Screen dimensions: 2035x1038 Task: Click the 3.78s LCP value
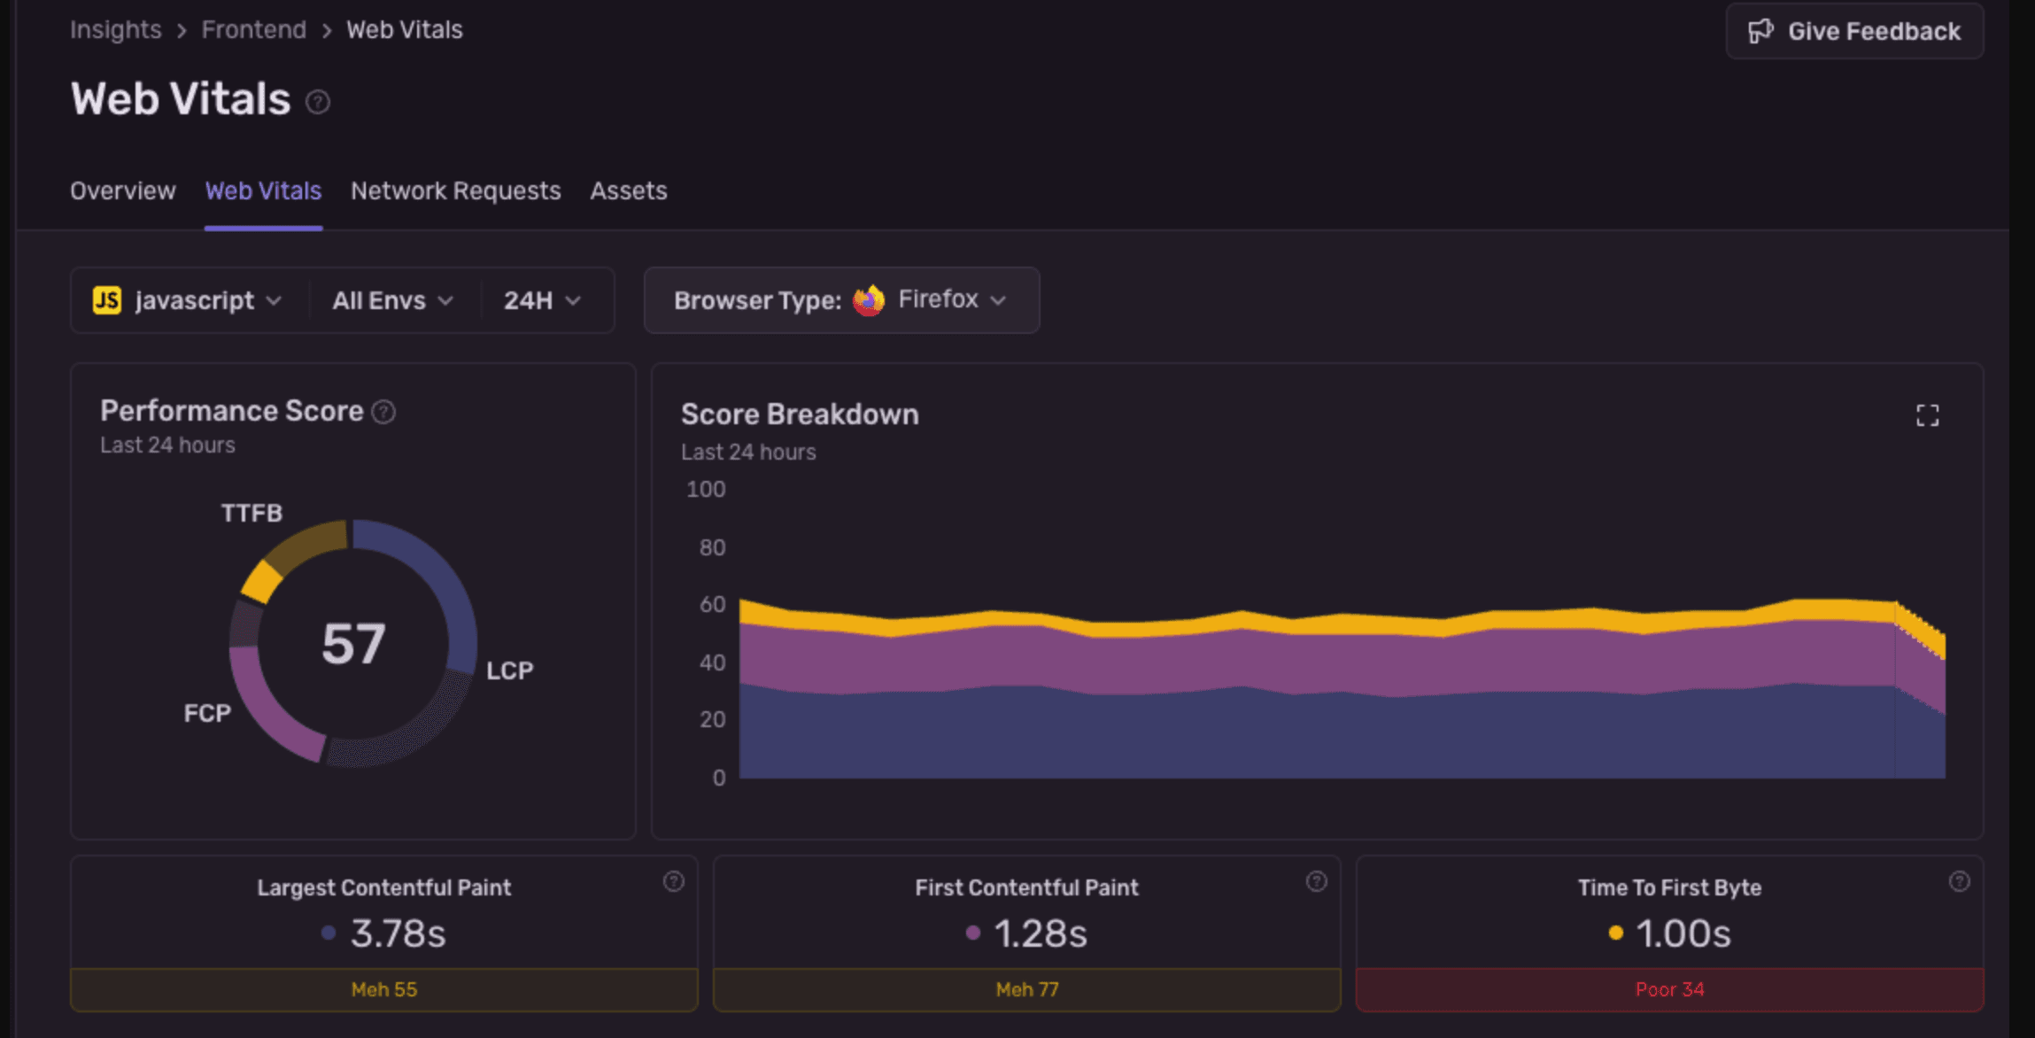(x=398, y=933)
